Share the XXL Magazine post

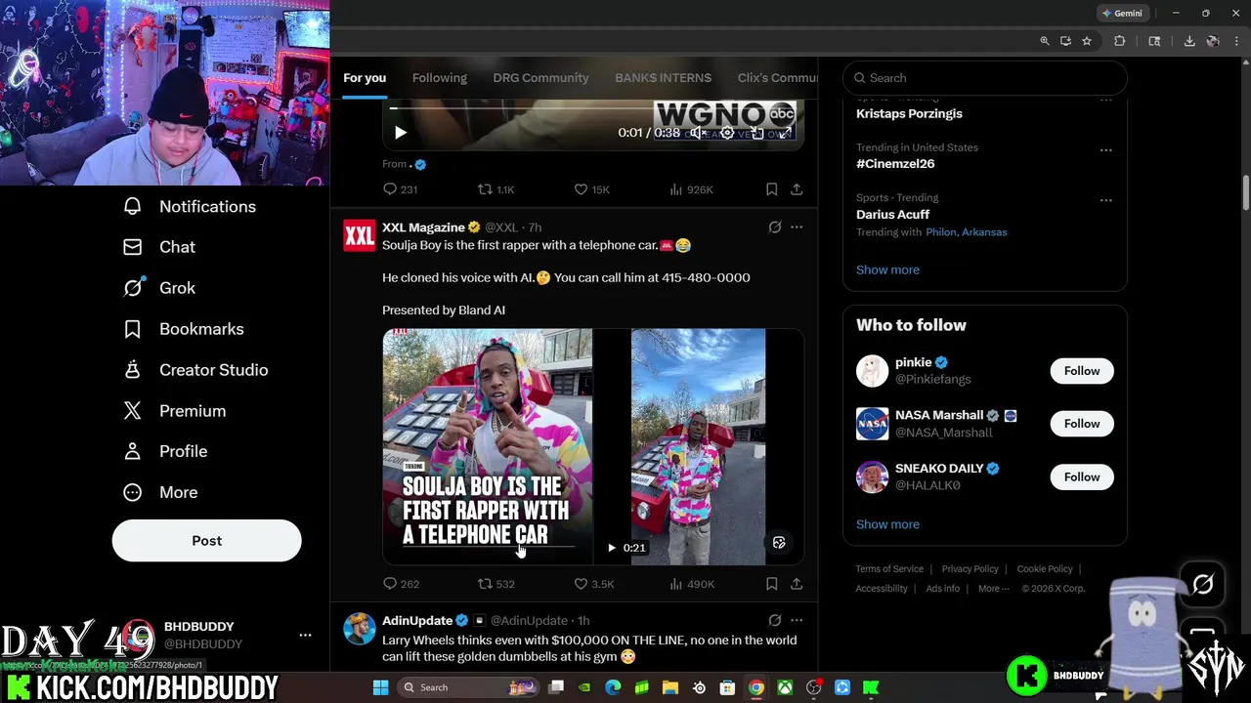click(x=797, y=584)
